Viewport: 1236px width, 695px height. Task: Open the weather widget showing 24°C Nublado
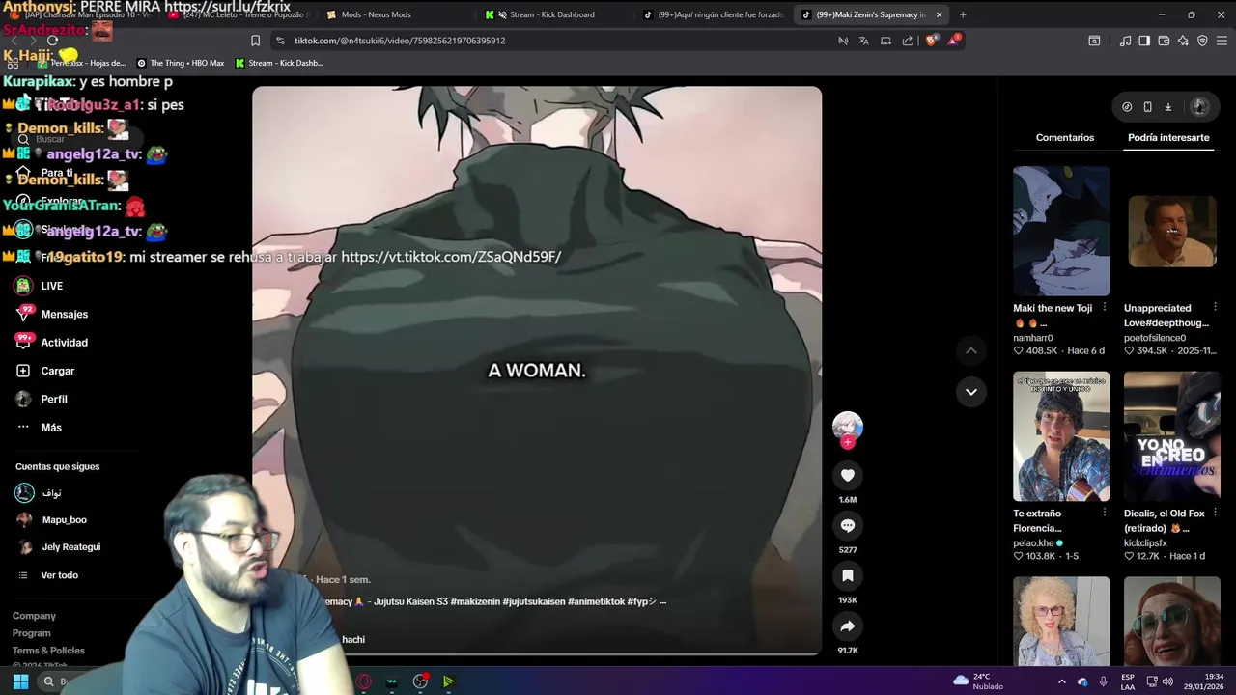[x=977, y=681]
